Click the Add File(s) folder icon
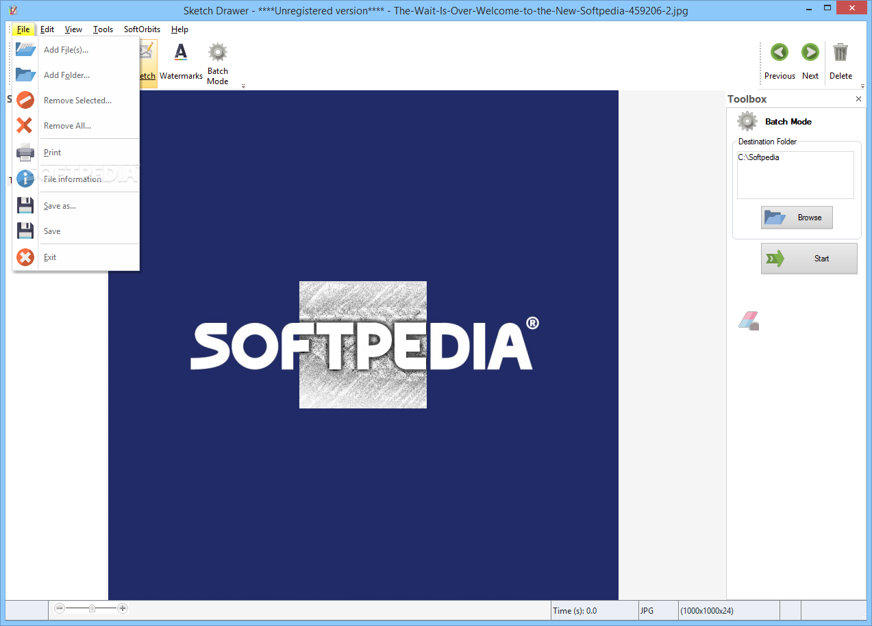Viewport: 872px width, 626px height. 25,49
